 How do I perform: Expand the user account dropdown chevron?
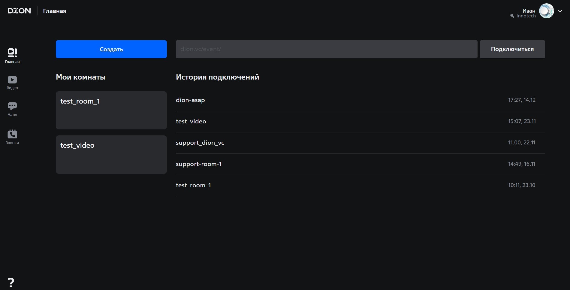point(560,11)
